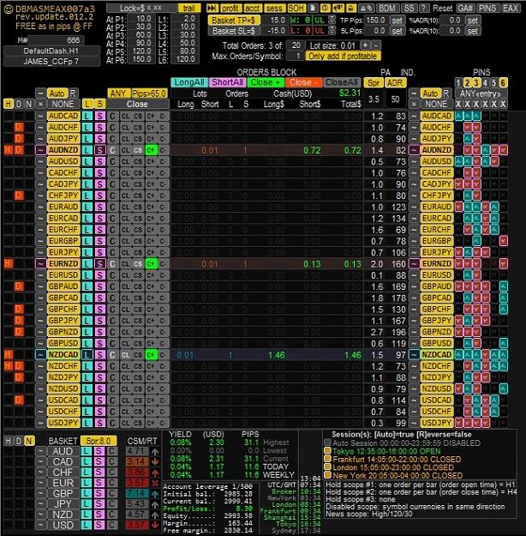Open the DefaultDash.H1 template selector

click(x=51, y=51)
